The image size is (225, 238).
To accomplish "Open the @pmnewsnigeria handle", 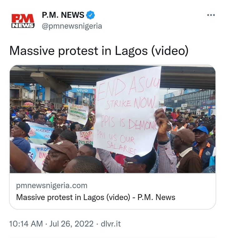I will pyautogui.click(x=72, y=26).
